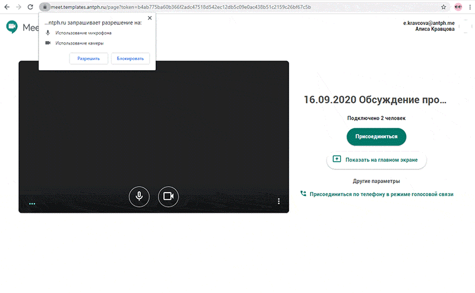The image size is (475, 293).
Task: Click the phone icon beside join-by-phone
Action: [303, 194]
